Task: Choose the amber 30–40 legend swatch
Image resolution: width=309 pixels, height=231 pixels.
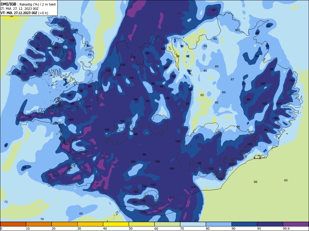Action: point(90,224)
